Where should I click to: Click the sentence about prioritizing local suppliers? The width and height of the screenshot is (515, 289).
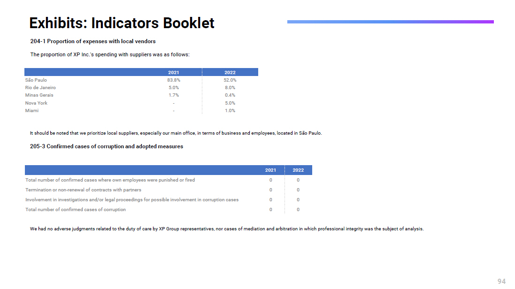[x=176, y=133]
